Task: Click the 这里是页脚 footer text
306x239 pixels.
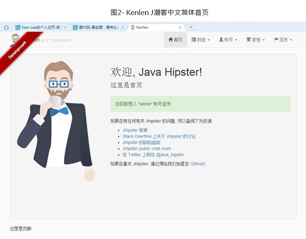Action: (x=21, y=229)
